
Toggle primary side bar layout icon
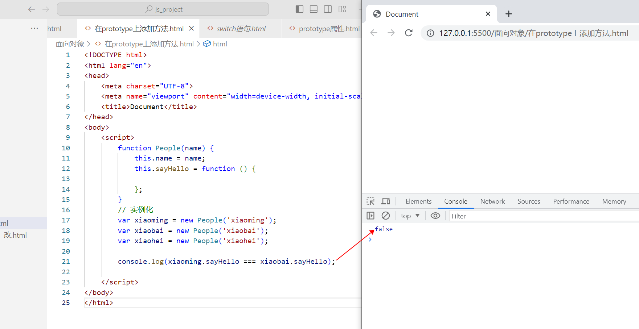tap(299, 9)
